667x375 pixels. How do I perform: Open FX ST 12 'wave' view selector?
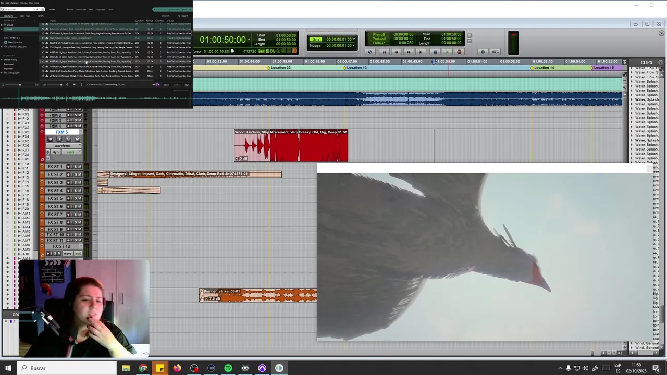(67, 254)
